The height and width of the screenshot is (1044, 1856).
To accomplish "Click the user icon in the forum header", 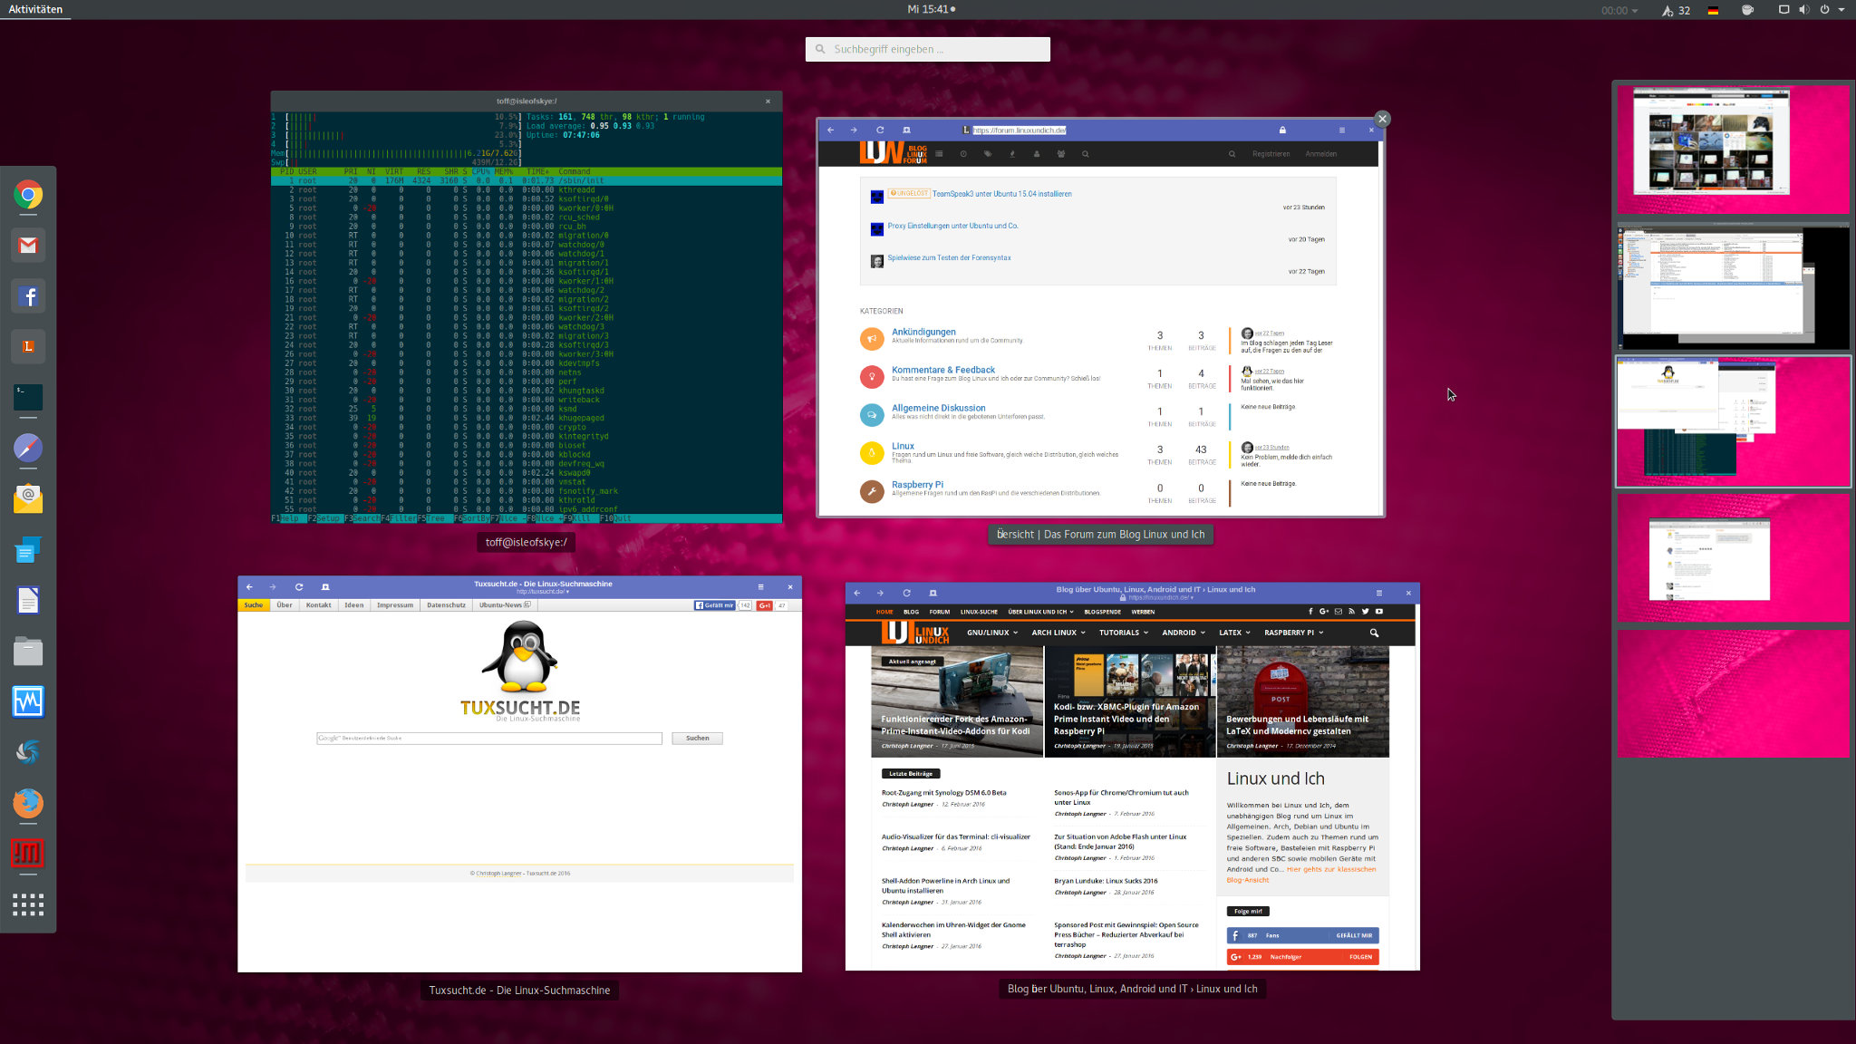I will [1037, 154].
